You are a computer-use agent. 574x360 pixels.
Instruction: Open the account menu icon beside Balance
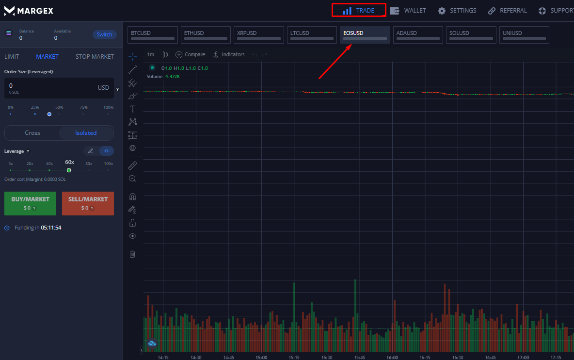tap(9, 33)
